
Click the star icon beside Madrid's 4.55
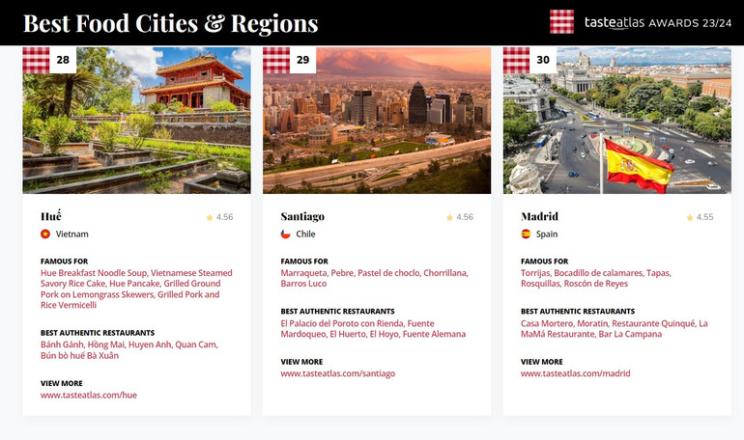click(x=689, y=218)
